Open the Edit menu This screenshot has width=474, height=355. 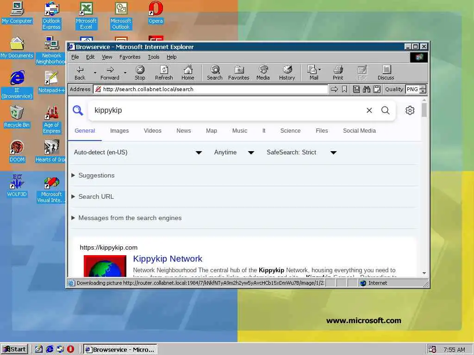(90, 57)
